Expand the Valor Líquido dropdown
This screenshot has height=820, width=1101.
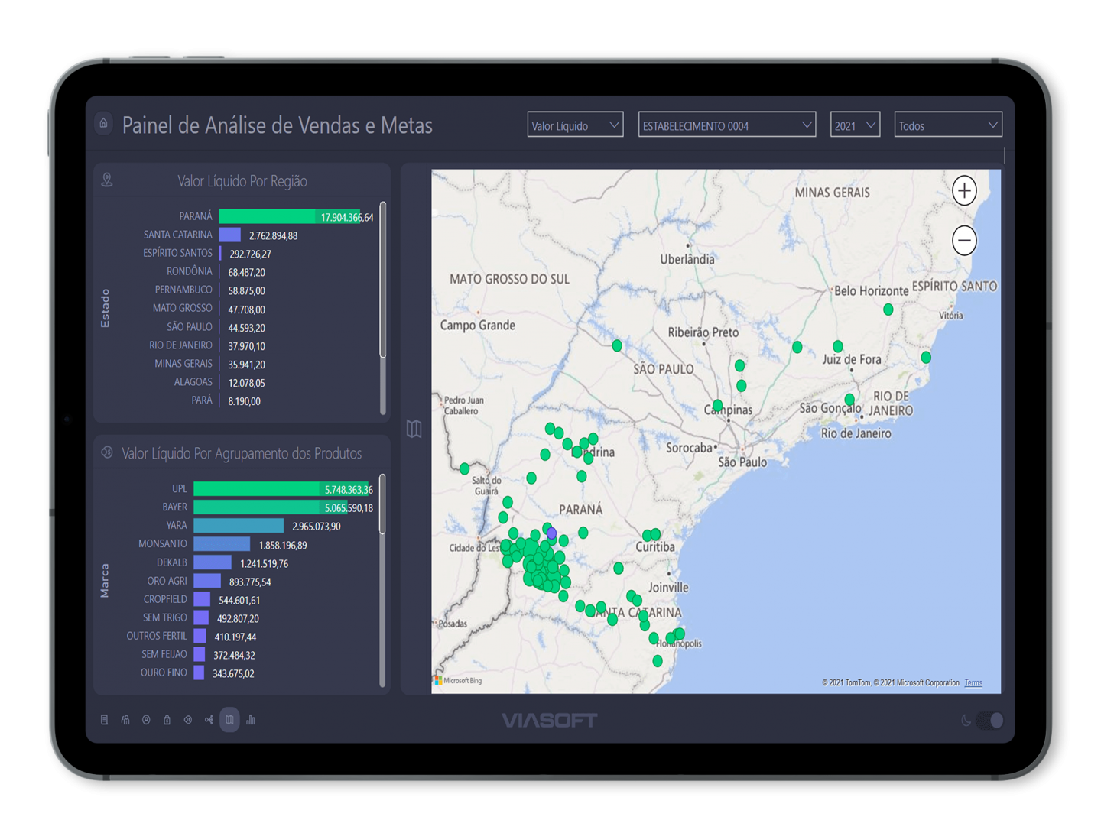pos(575,125)
